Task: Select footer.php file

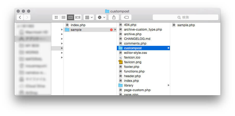Action: (x=143, y=67)
